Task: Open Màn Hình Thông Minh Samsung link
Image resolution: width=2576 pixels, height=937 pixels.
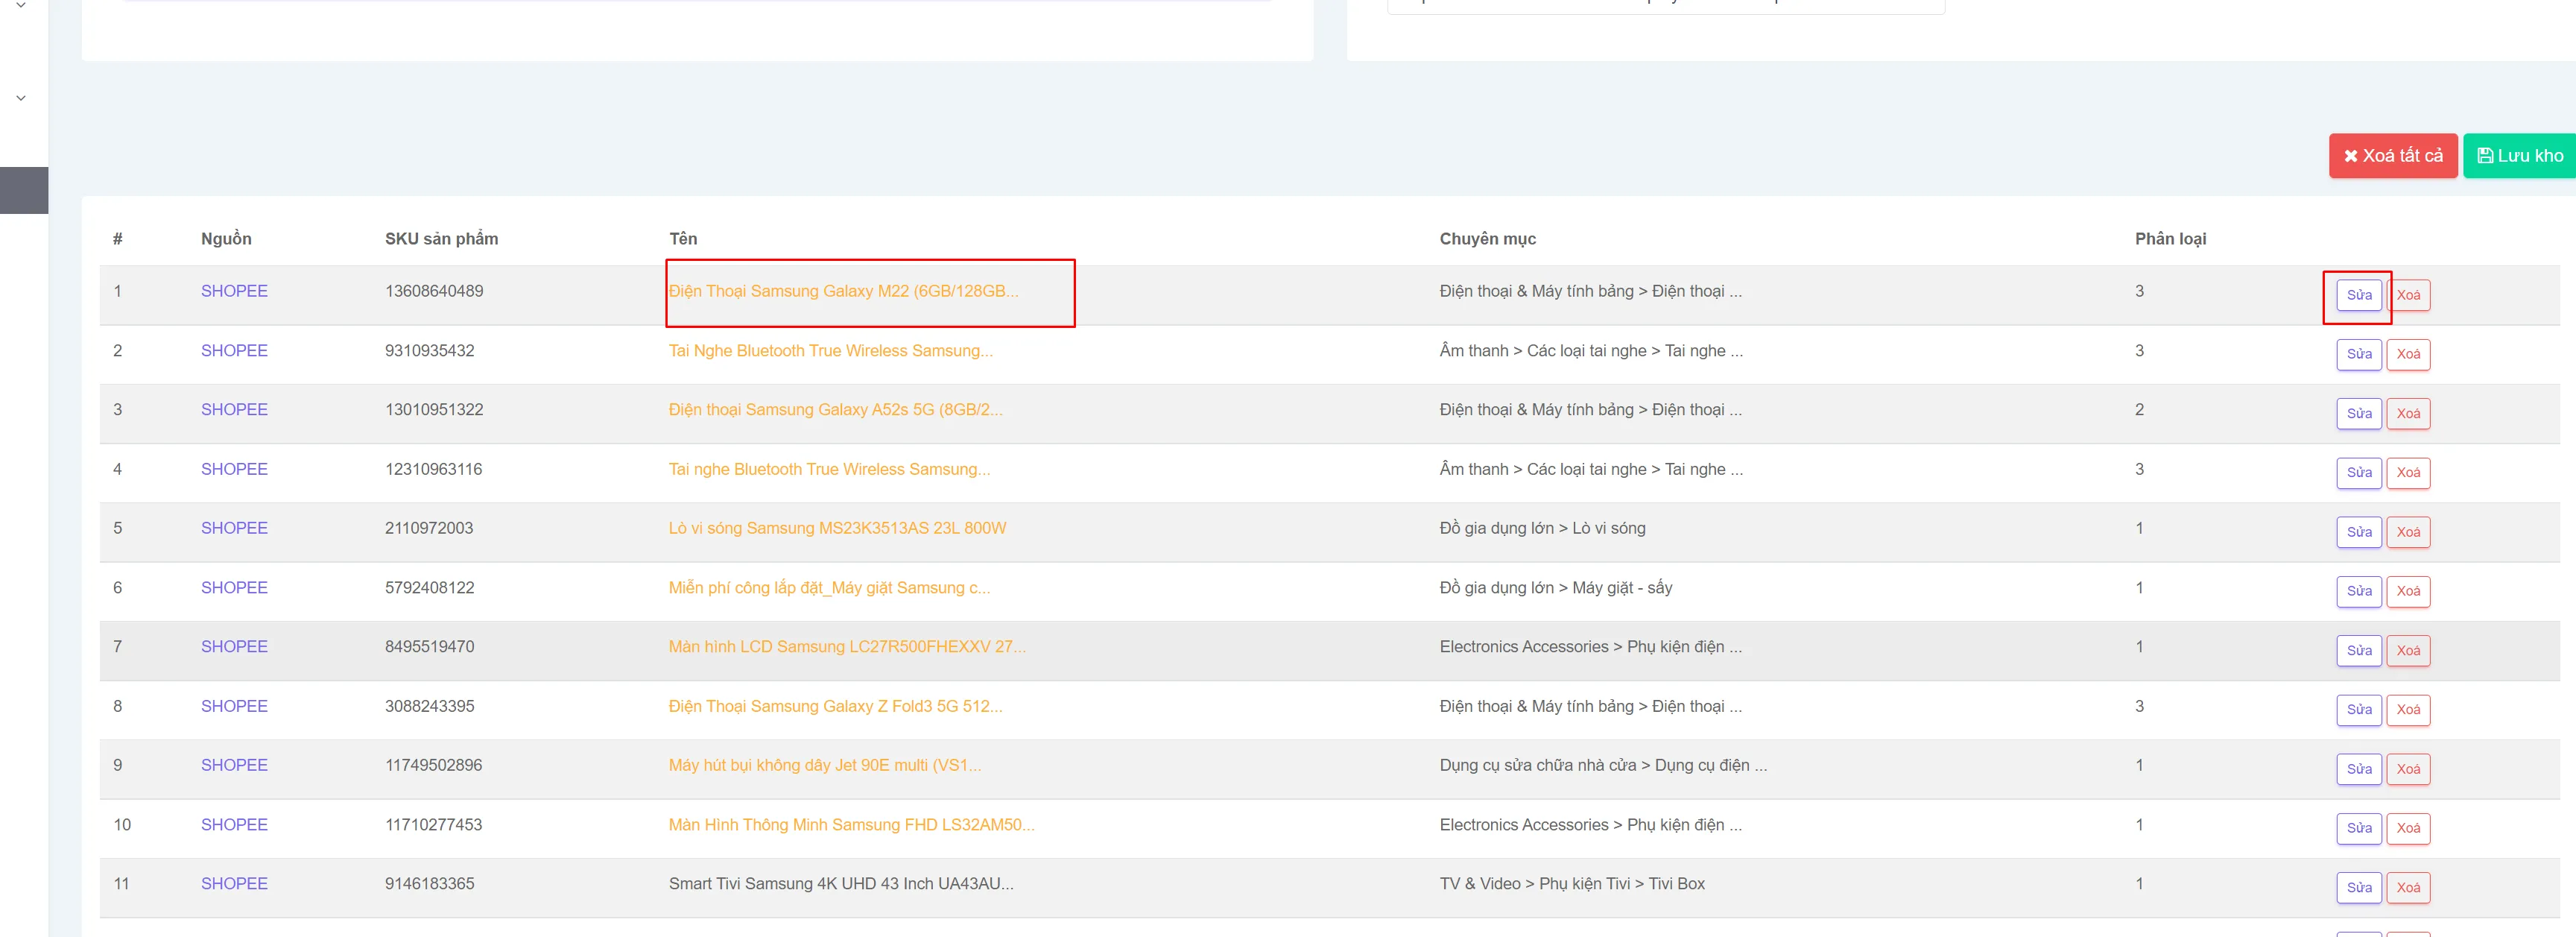Action: coord(851,825)
